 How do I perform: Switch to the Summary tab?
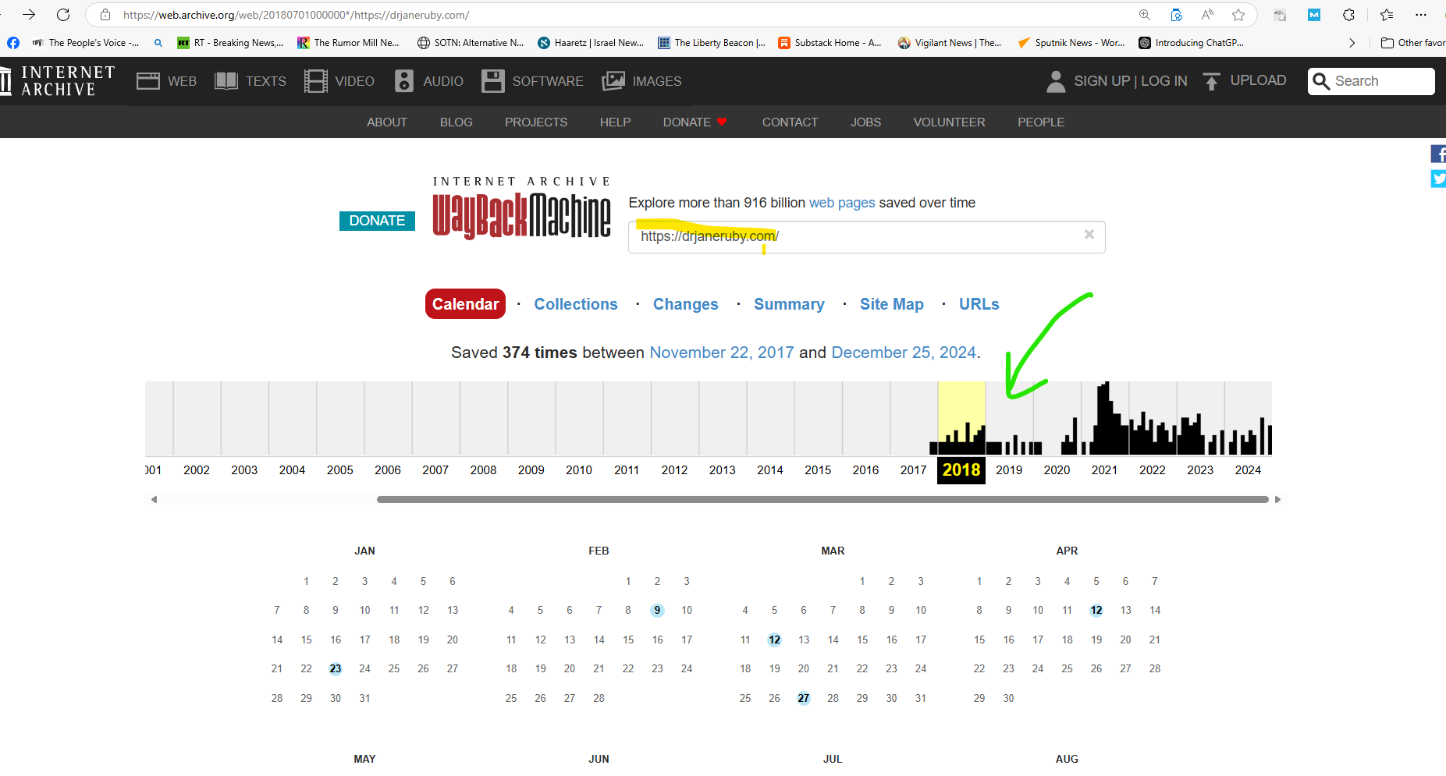(x=789, y=304)
